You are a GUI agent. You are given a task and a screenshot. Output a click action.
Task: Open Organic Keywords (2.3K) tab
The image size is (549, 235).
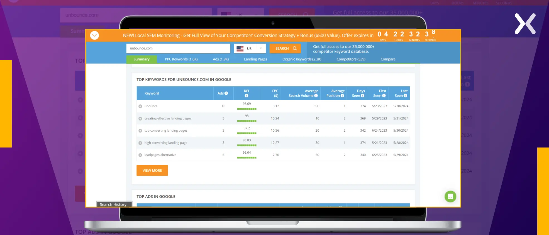(x=302, y=59)
